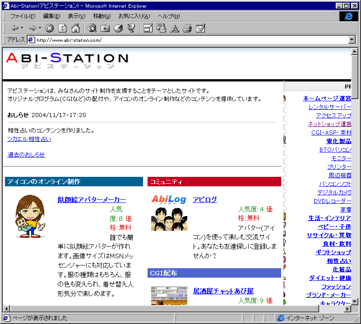Open the Channels satellite dish icon
This screenshot has width=361, height=324.
pyautogui.click(x=131, y=28)
